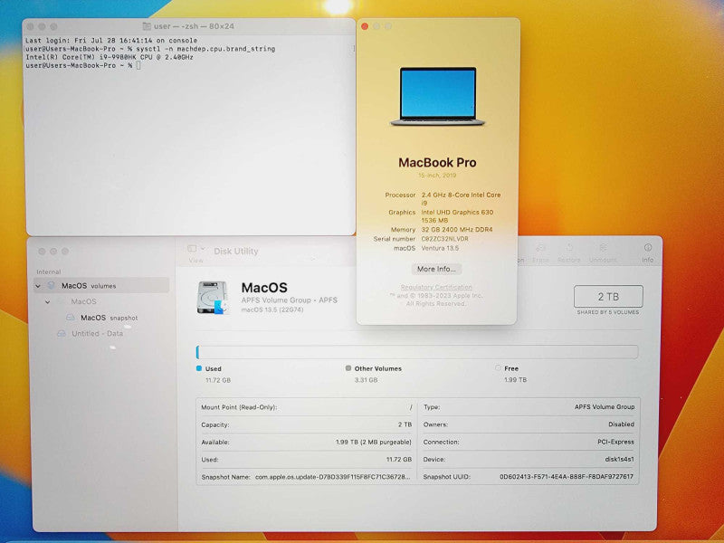Click the 1.99 TB Free value

(515, 379)
